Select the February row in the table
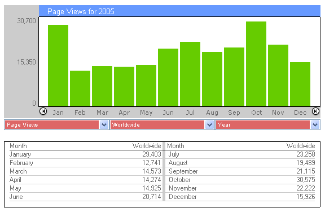Image resolution: width=325 pixels, height=212 pixels. pos(85,163)
